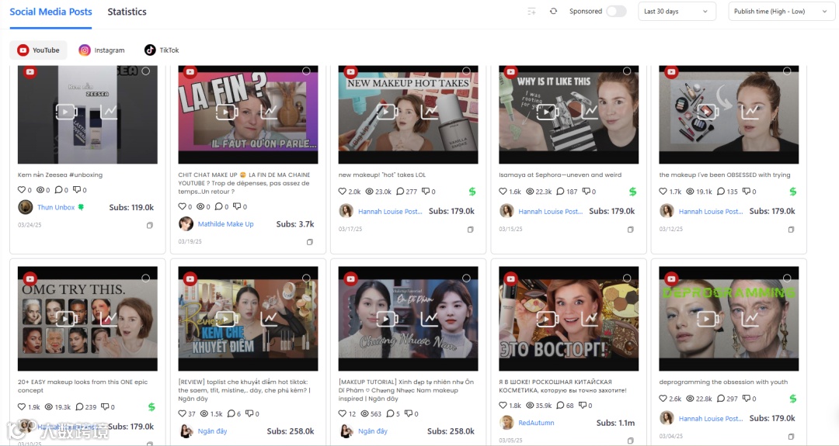Click title 'deprogramming the obsession with youth'
The width and height of the screenshot is (839, 446).
tap(723, 382)
